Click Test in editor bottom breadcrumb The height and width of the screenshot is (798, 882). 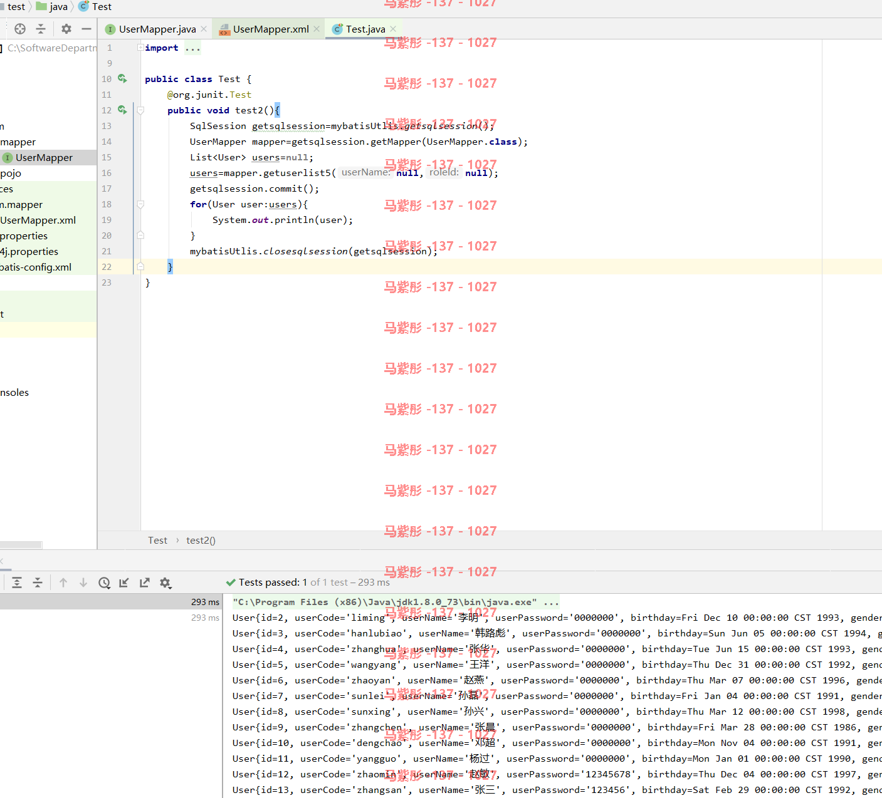[157, 540]
